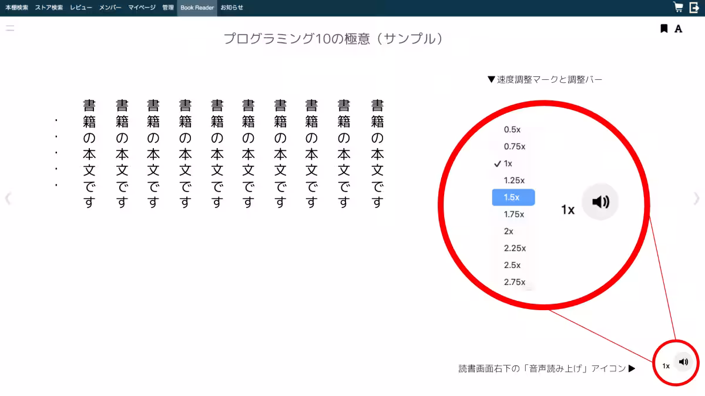Add a bookmark to the current page
Screen dimensions: 705x396
(663, 28)
